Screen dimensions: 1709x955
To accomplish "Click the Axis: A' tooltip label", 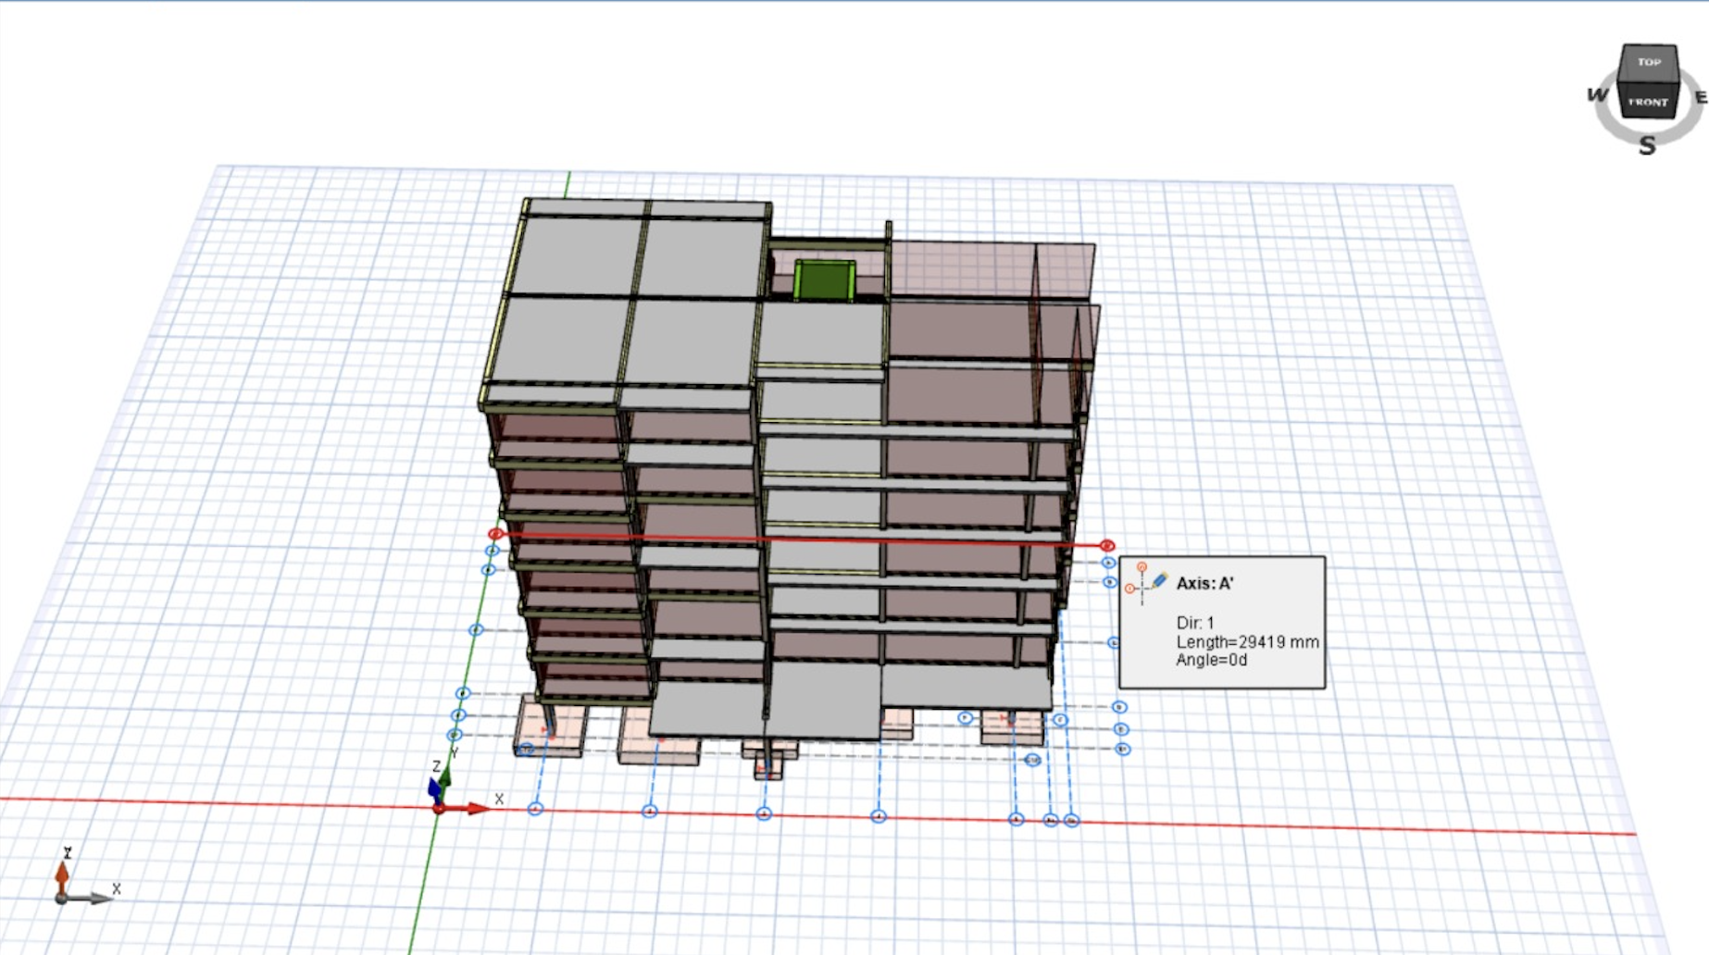I will pos(1204,583).
